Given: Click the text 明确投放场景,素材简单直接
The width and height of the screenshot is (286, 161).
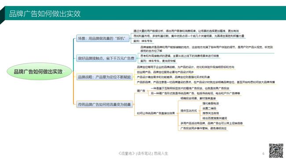Looking at the screenshot, I should click(x=198, y=98).
